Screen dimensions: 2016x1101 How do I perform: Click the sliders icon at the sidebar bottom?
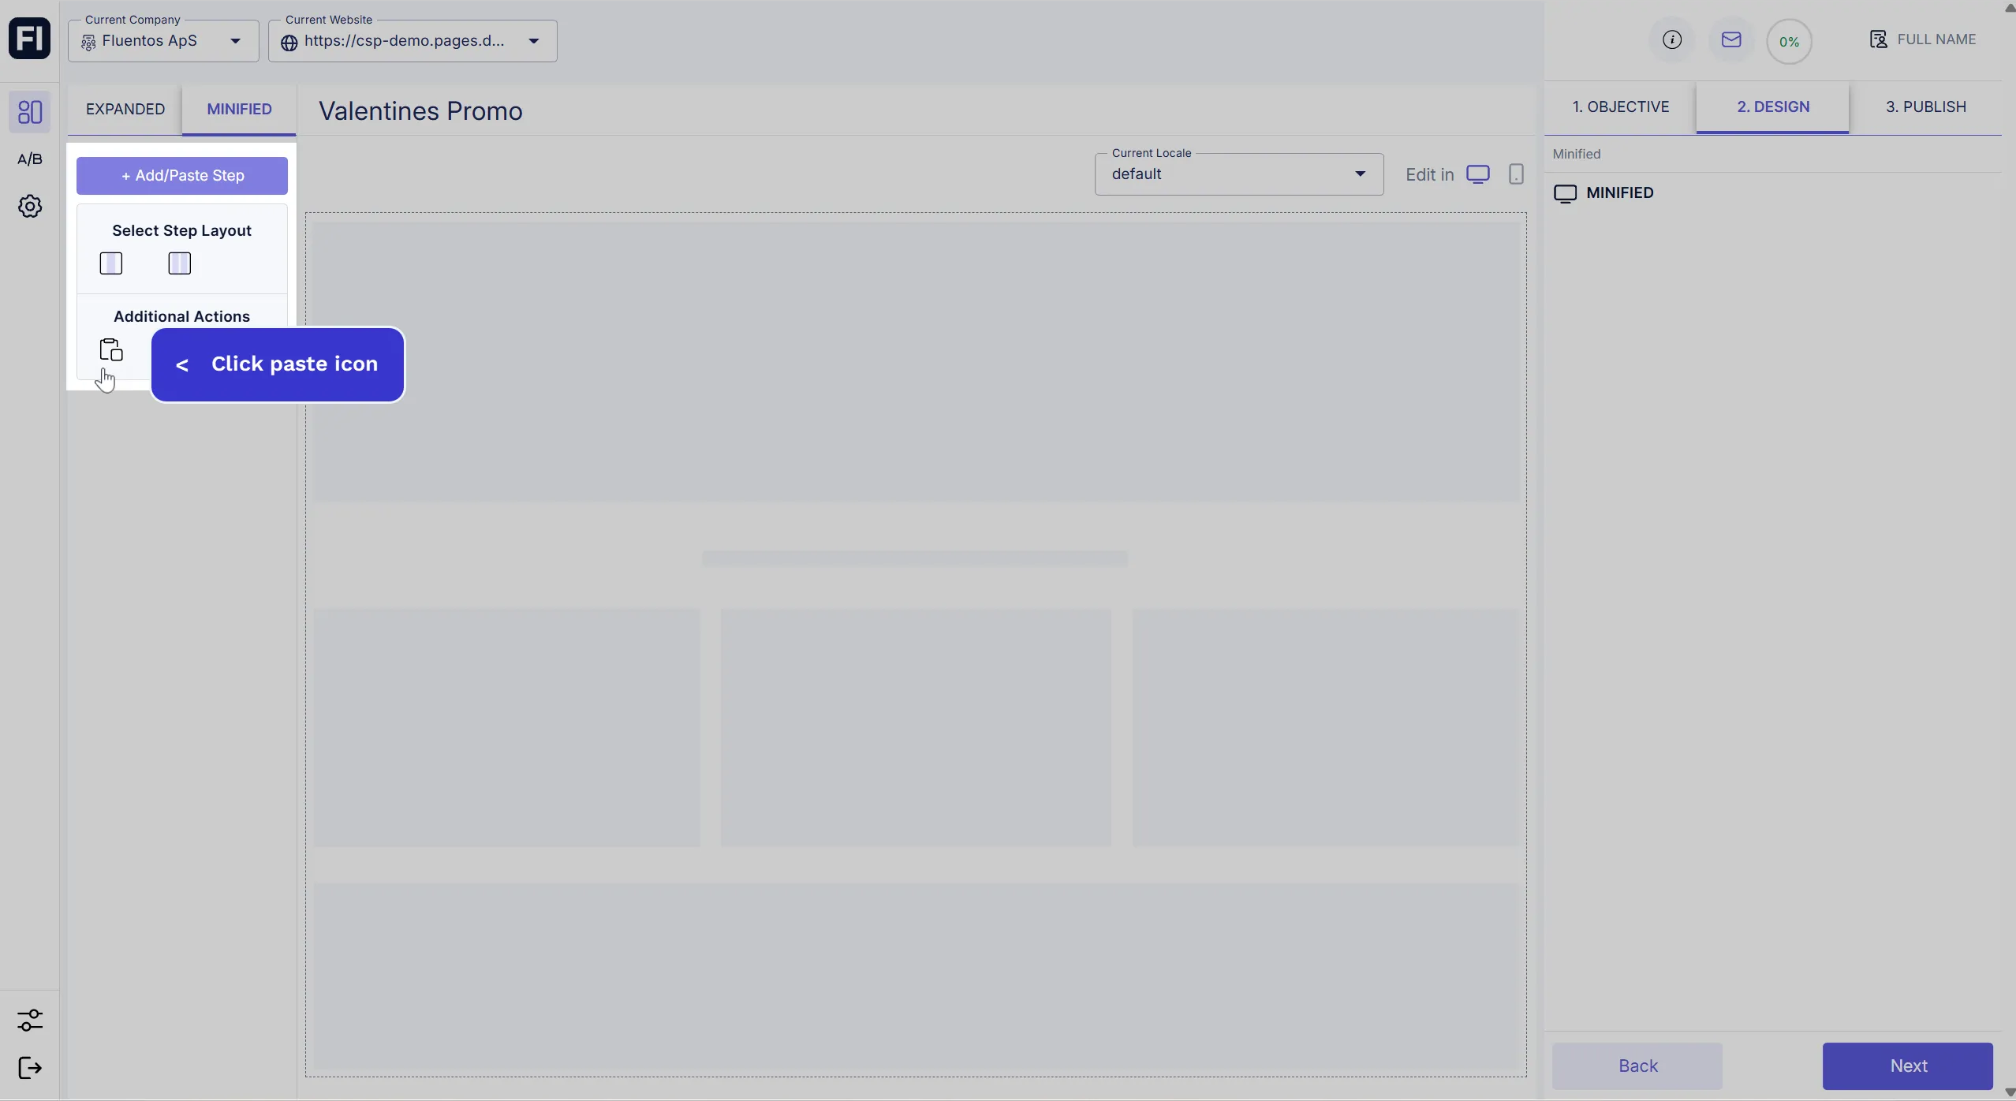[30, 1021]
